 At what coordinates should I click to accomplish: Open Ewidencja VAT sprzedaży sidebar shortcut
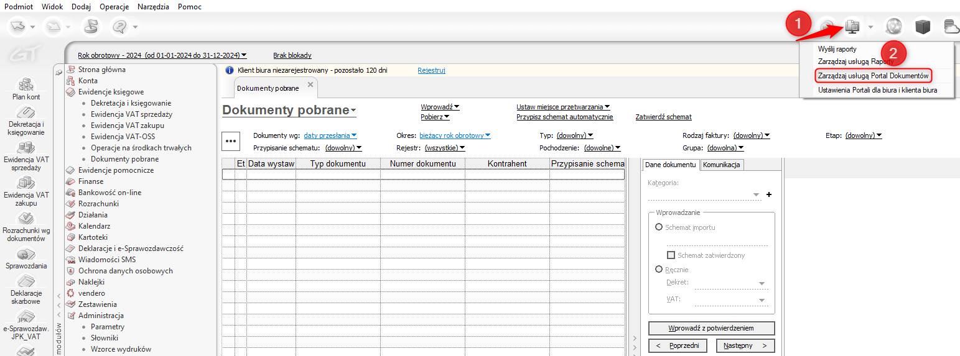coord(26,157)
